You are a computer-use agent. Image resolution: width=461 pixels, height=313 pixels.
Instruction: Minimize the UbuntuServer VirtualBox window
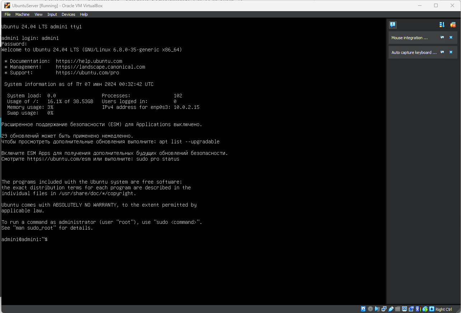[419, 5]
